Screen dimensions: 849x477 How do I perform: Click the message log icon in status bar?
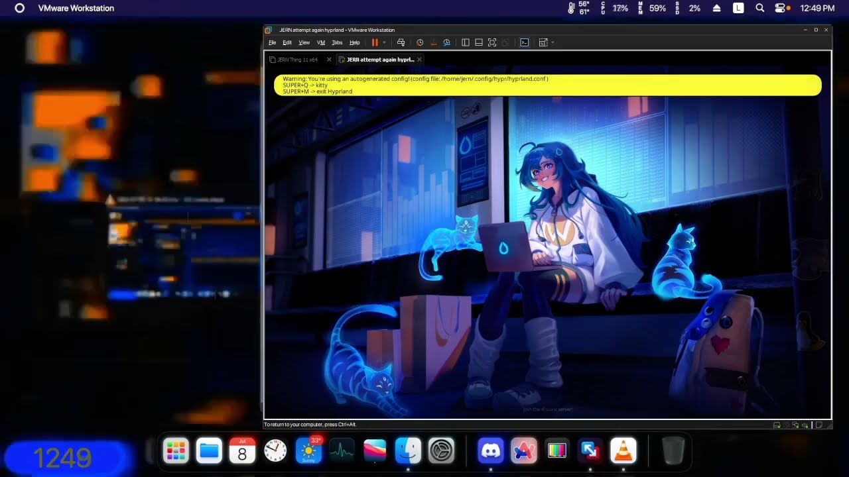[820, 425]
